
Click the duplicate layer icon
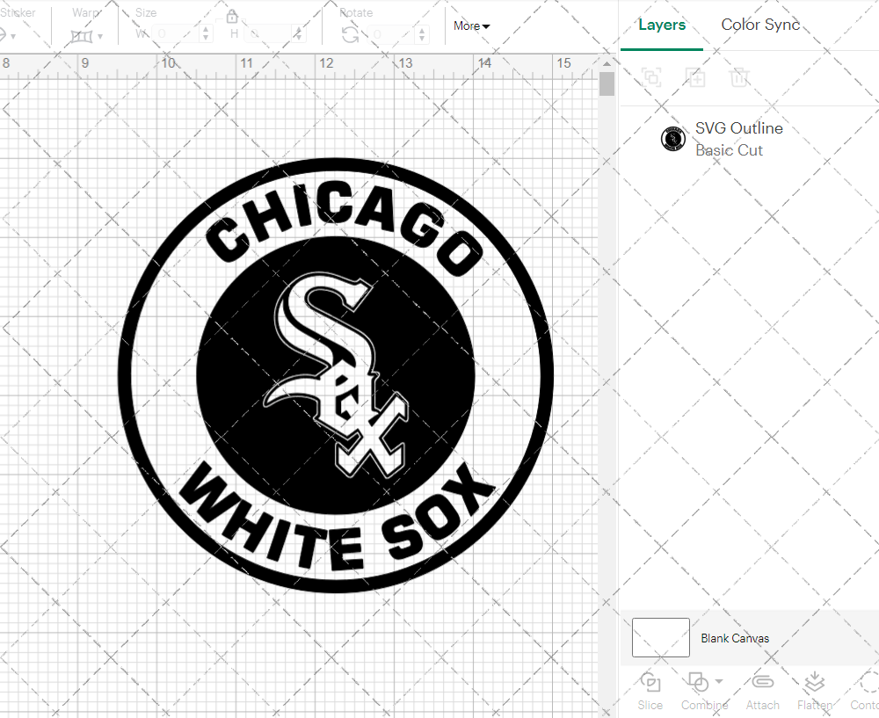[x=695, y=77]
